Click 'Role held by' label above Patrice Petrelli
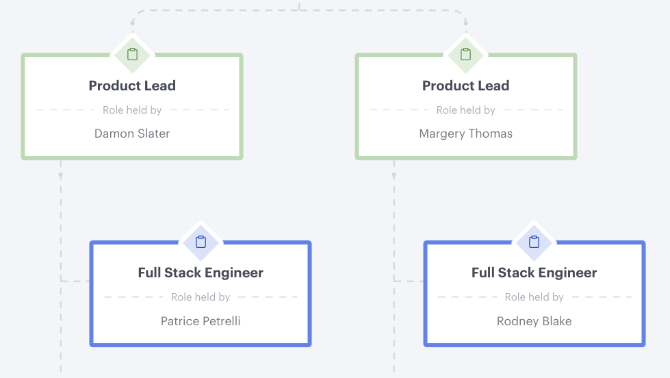This screenshot has width=670, height=378. click(201, 297)
